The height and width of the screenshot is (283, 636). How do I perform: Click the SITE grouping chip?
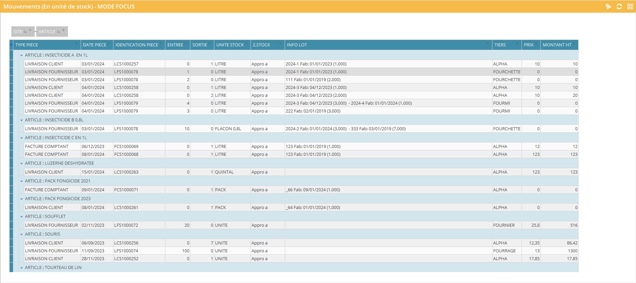point(18,31)
